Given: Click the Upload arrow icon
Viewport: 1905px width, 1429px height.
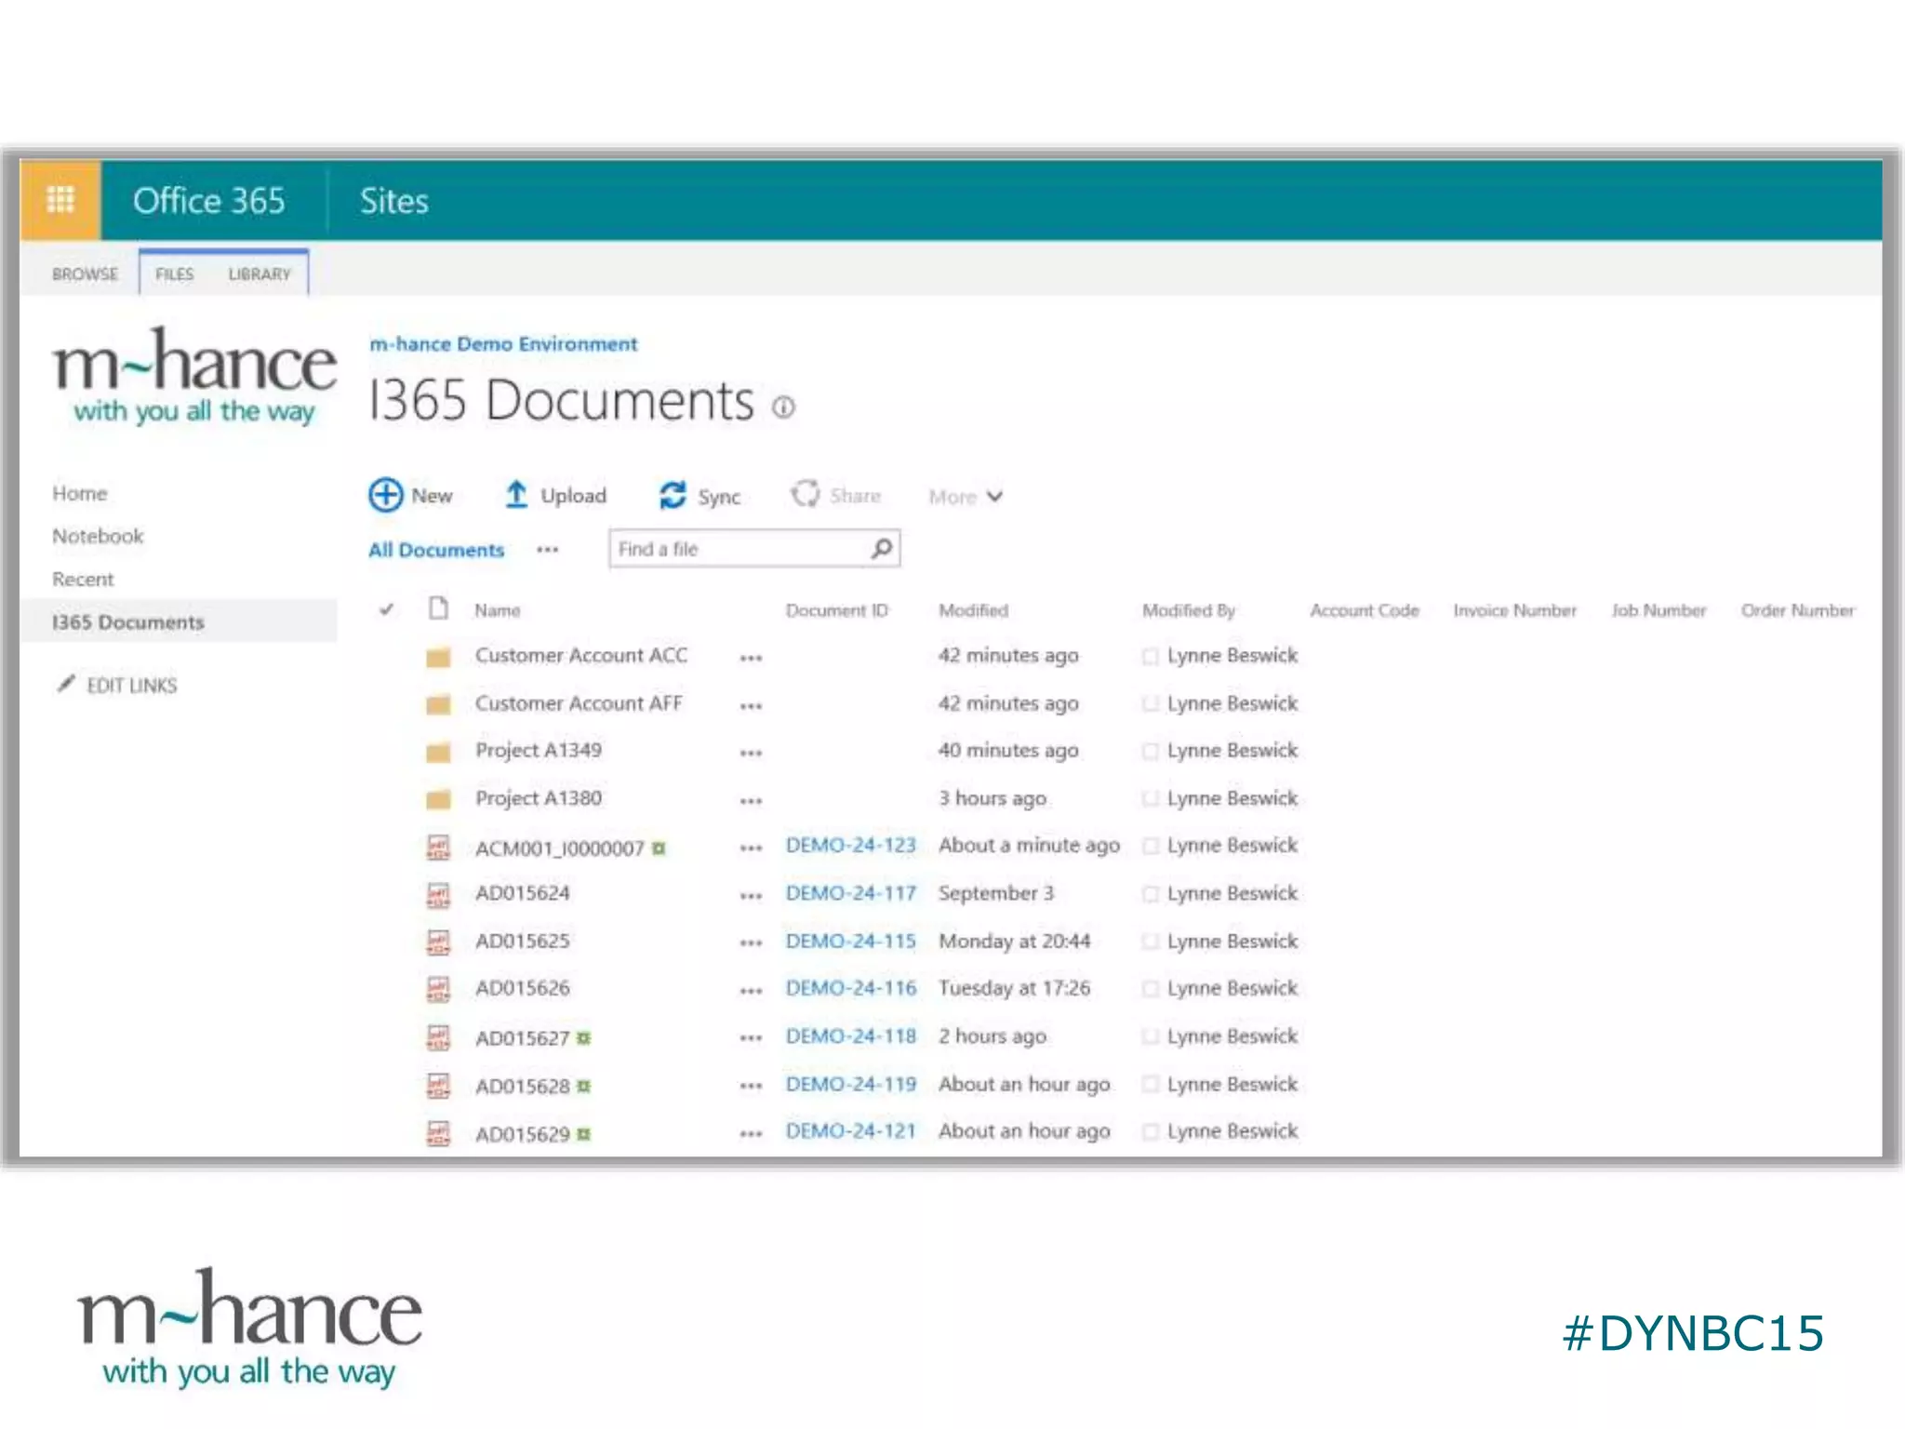Looking at the screenshot, I should pyautogui.click(x=516, y=495).
